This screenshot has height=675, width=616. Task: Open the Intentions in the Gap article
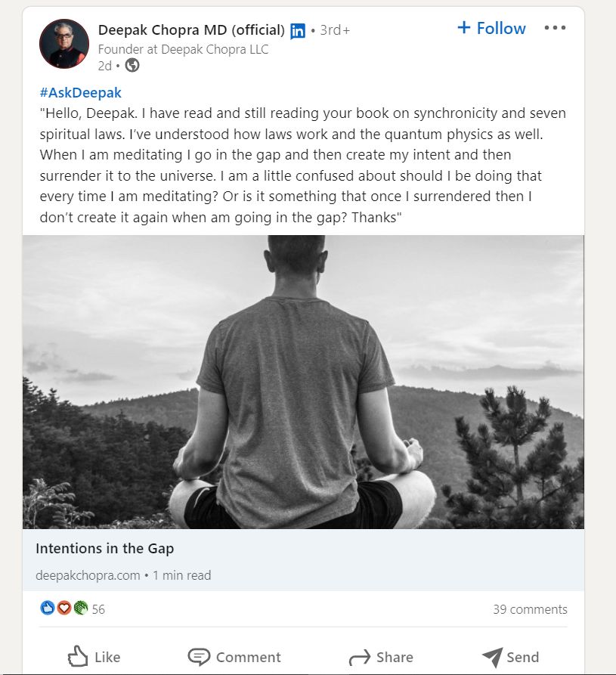point(105,548)
